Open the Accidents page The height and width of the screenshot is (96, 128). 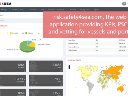coord(73,10)
